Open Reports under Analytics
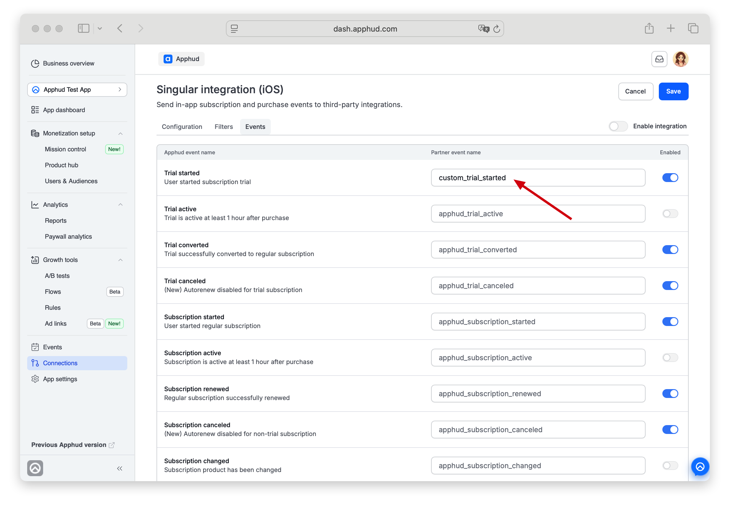Image resolution: width=730 pixels, height=508 pixels. 55,220
